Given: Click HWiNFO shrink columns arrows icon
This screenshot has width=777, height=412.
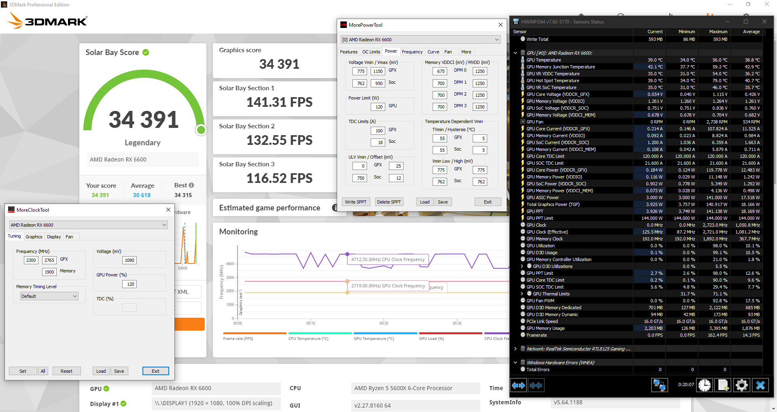Looking at the screenshot, I should point(536,385).
